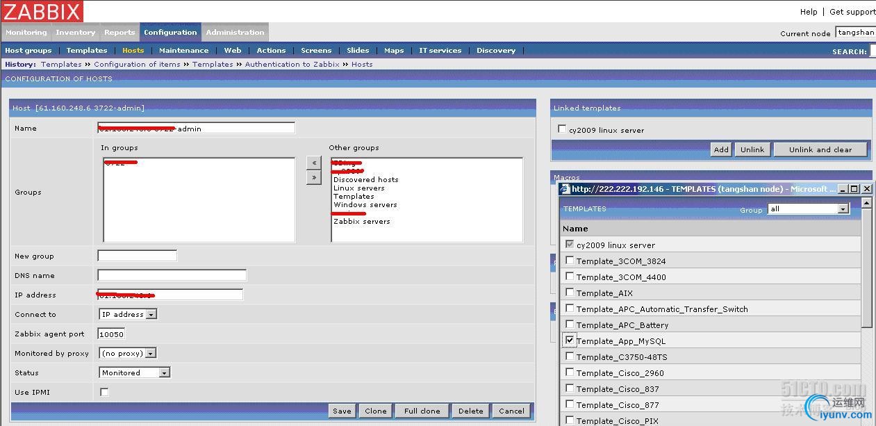Click scroll-up arrow in TEMPLATES popup
The width and height of the screenshot is (876, 426).
867,202
